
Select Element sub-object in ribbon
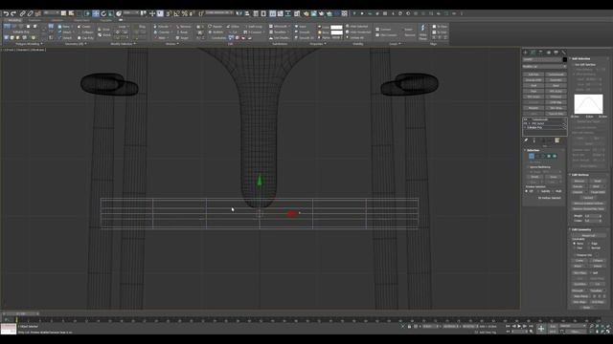(x=34, y=26)
